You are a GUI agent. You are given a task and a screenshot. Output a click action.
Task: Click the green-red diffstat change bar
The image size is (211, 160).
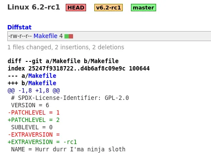pos(69,36)
